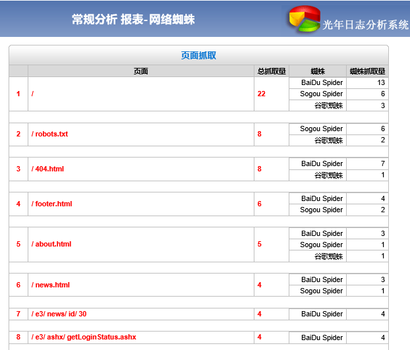This screenshot has width=410, height=350.
Task: Click the 页面 column header
Action: (140, 71)
